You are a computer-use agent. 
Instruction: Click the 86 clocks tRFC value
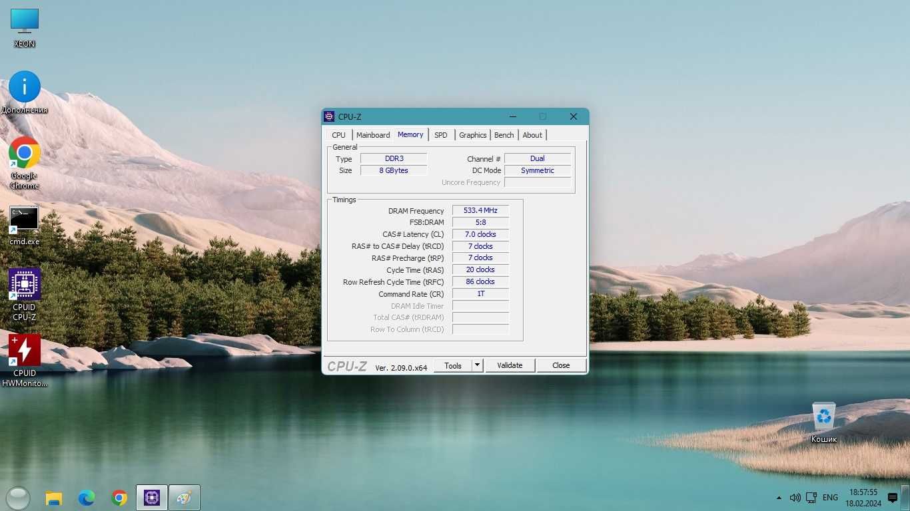pyautogui.click(x=480, y=281)
